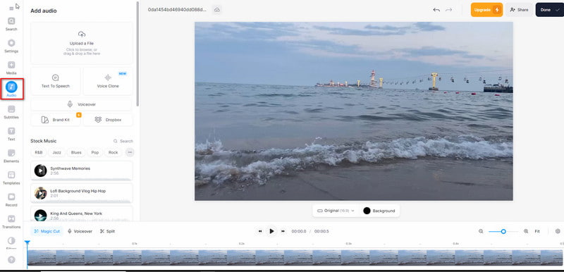Viewport: 564px width, 272px height.
Task: Play King And Queens, New York preview
Action: [x=40, y=215]
